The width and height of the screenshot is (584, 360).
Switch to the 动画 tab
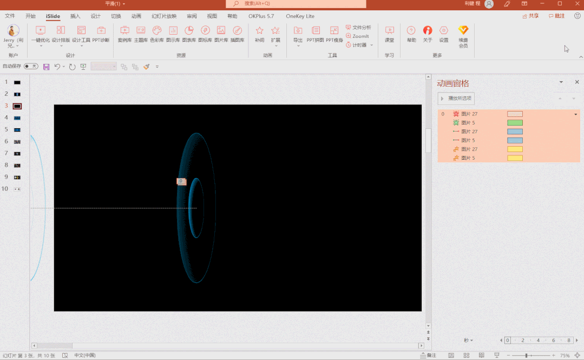136,16
